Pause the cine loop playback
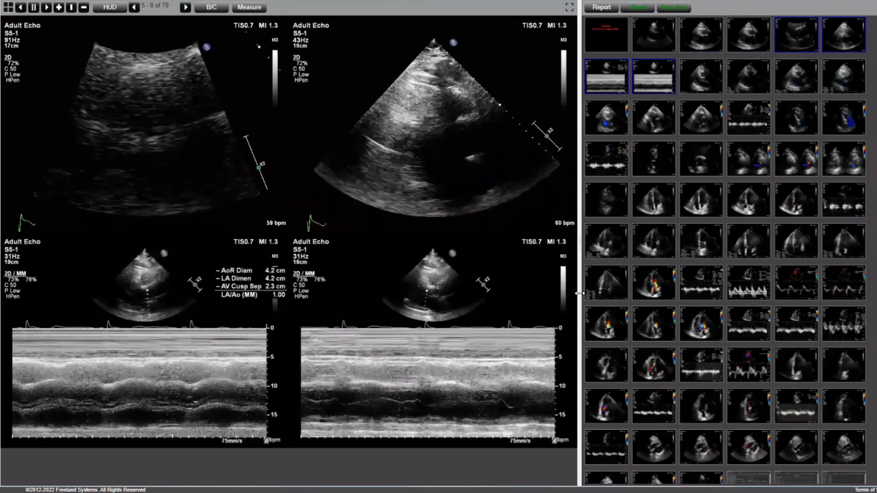877x493 pixels. tap(33, 7)
